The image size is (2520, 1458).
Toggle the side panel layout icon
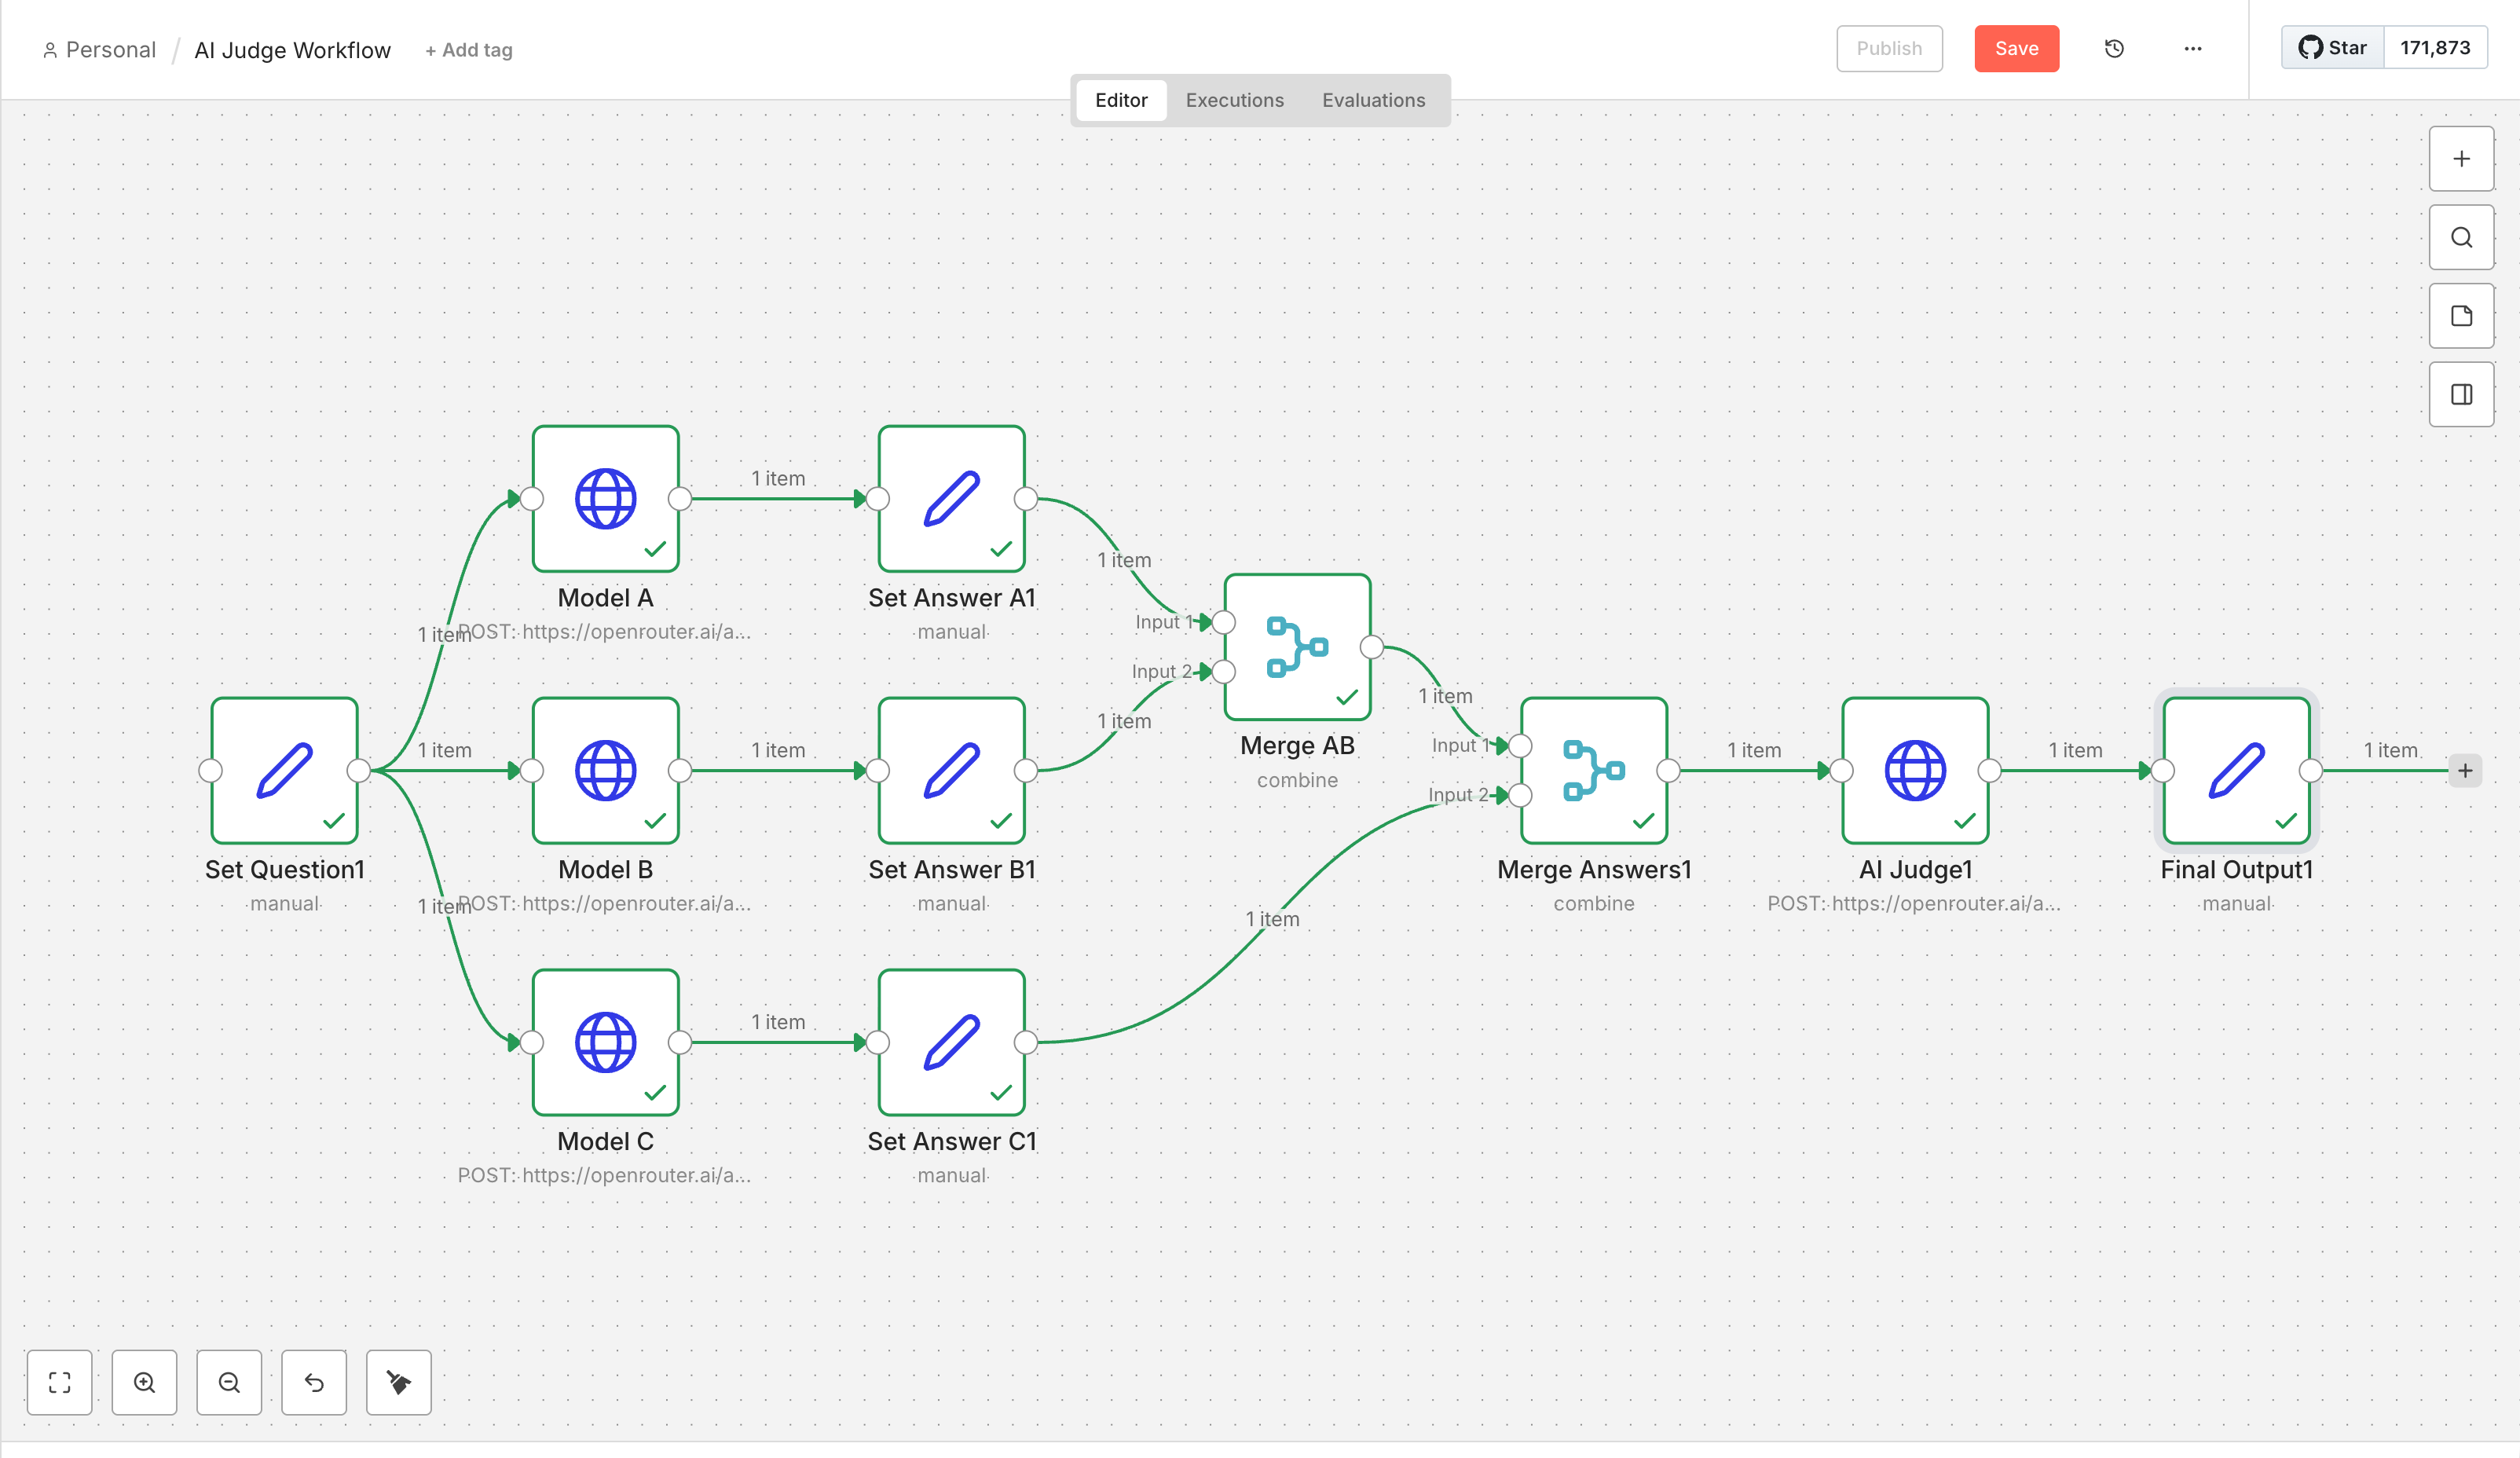pos(2461,394)
